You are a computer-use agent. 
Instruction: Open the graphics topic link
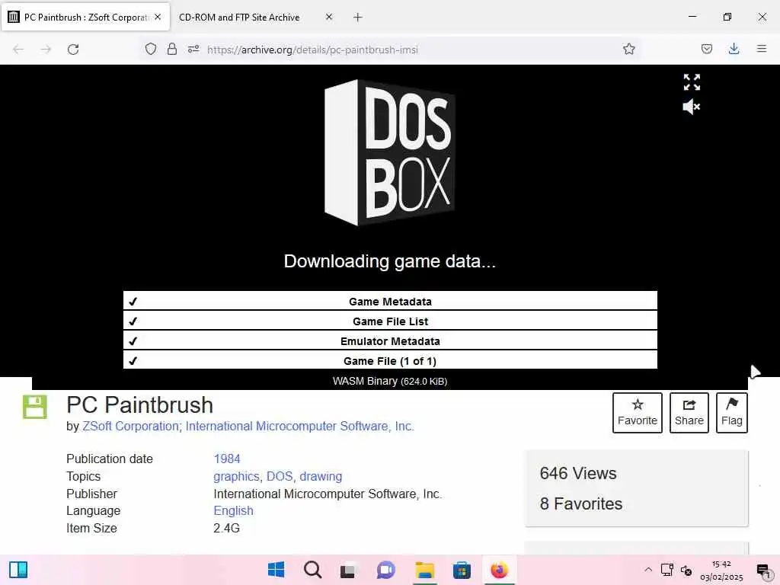coord(236,477)
